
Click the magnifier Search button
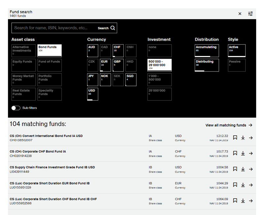tap(107, 28)
